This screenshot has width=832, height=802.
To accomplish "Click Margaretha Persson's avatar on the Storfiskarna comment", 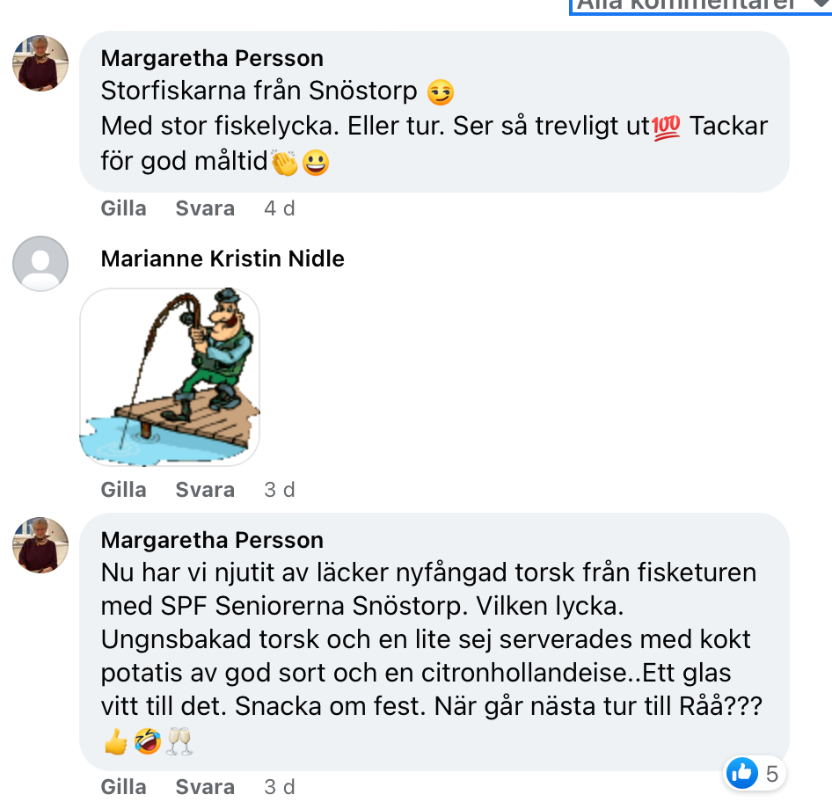I will click(x=40, y=63).
